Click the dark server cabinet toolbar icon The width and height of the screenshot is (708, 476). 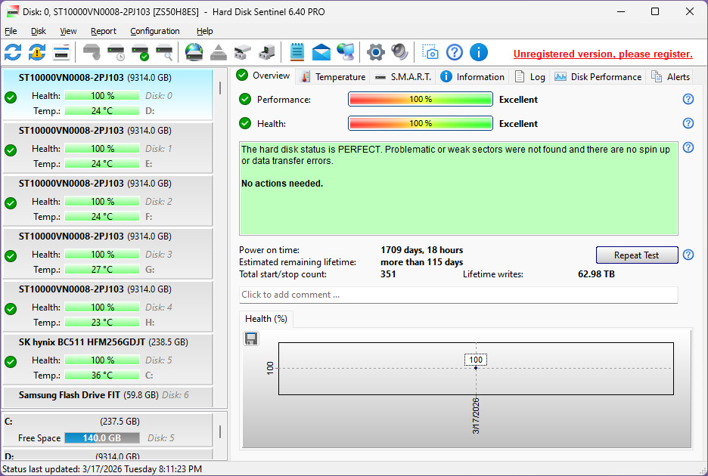click(x=266, y=52)
